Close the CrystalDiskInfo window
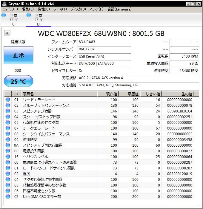 (199, 4)
